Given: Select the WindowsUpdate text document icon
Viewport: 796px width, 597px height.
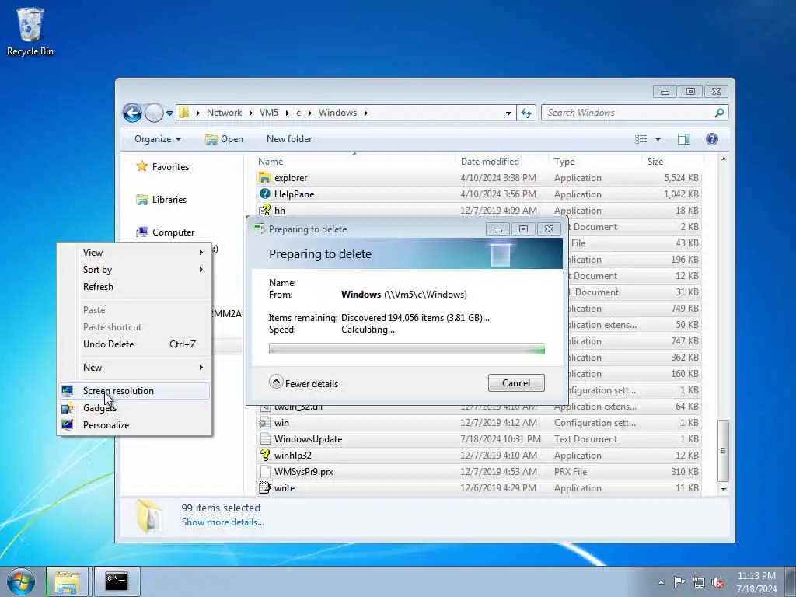Looking at the screenshot, I should (x=264, y=438).
